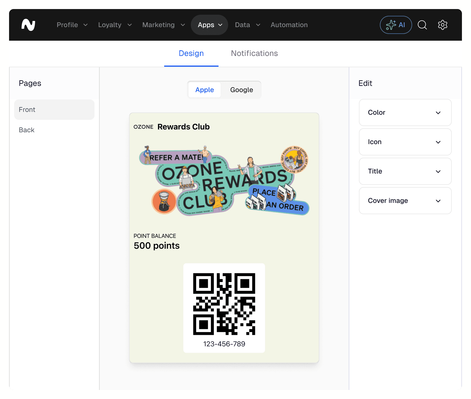
Task: Open settings via the gear icon
Action: (x=442, y=25)
